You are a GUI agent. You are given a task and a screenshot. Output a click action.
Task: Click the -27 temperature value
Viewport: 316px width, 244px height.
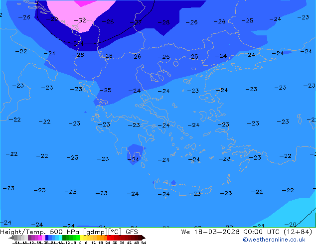coord(136,22)
